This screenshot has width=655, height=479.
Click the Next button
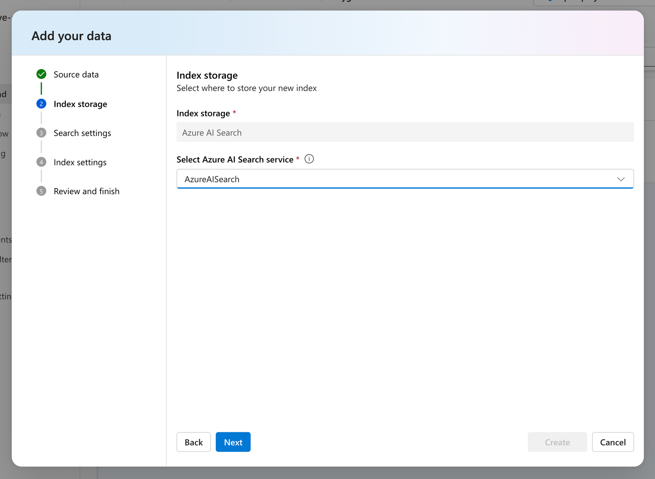(233, 442)
